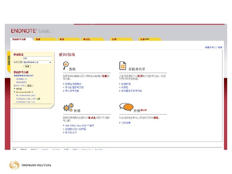Click the 存储并共享 section heading
Screen dimensions: 232x174
(137, 69)
